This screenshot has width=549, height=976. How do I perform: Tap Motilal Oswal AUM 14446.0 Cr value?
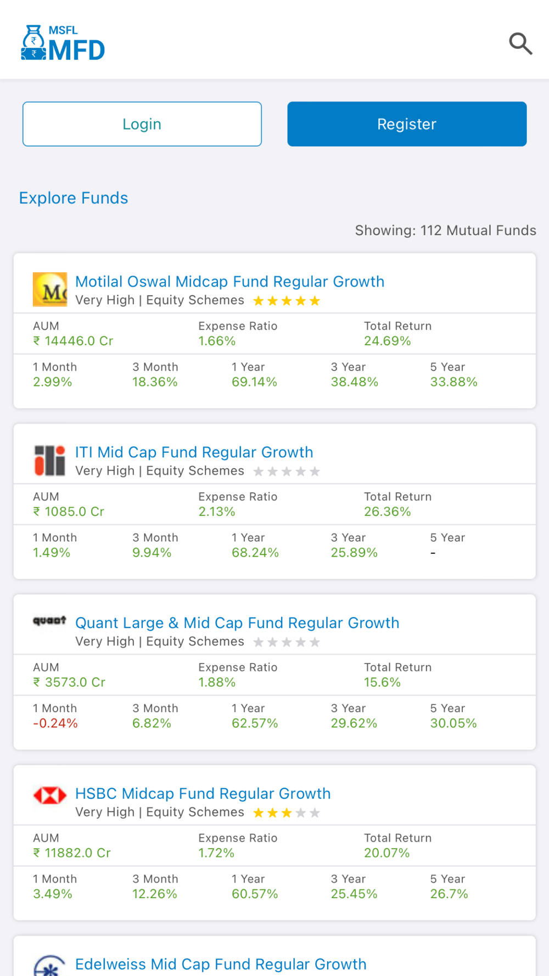pos(74,341)
